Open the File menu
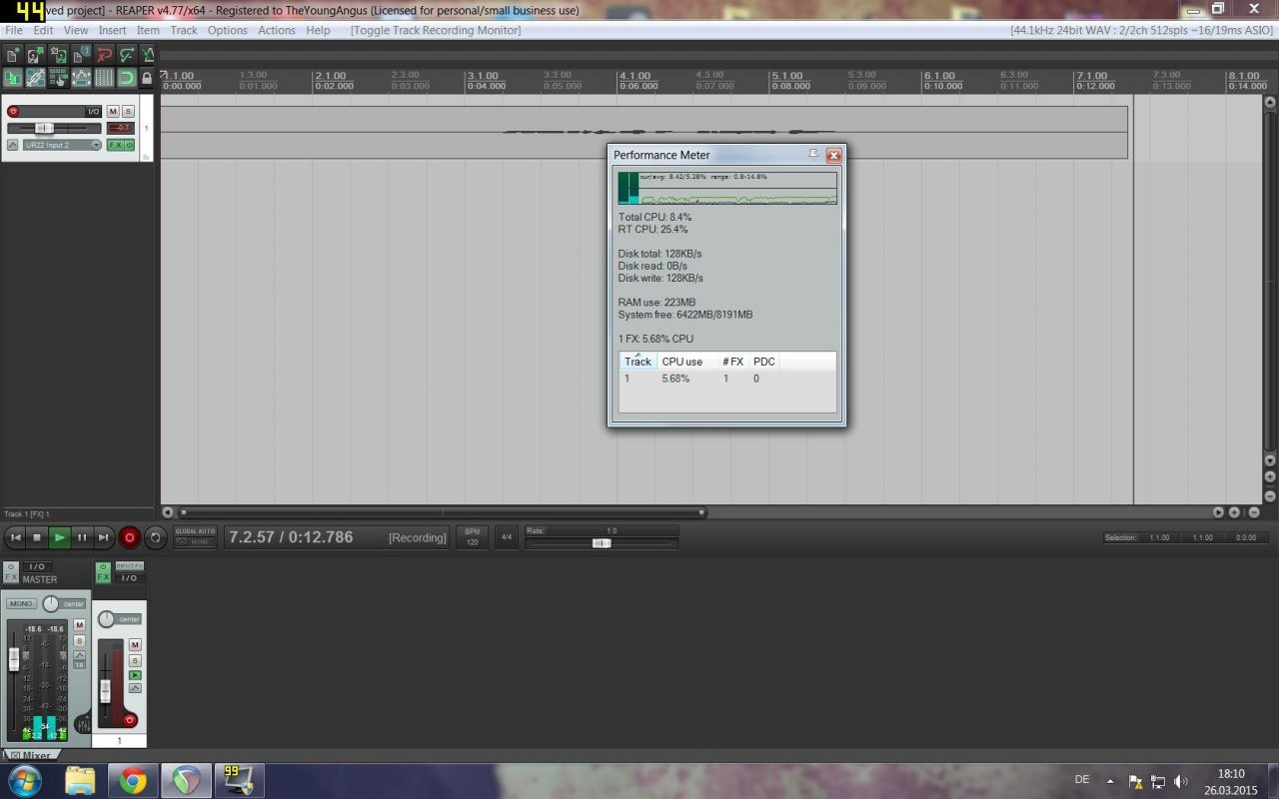This screenshot has height=799, width=1279. click(x=14, y=30)
